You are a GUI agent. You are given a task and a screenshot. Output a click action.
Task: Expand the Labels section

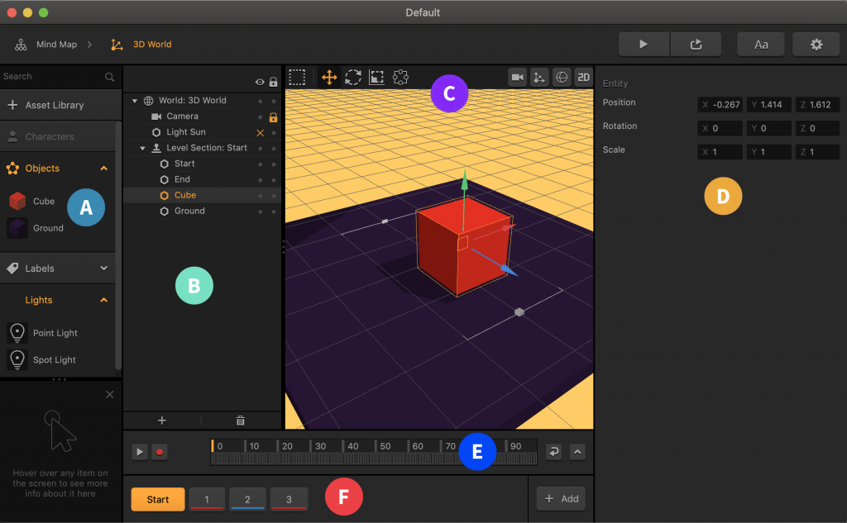click(103, 269)
